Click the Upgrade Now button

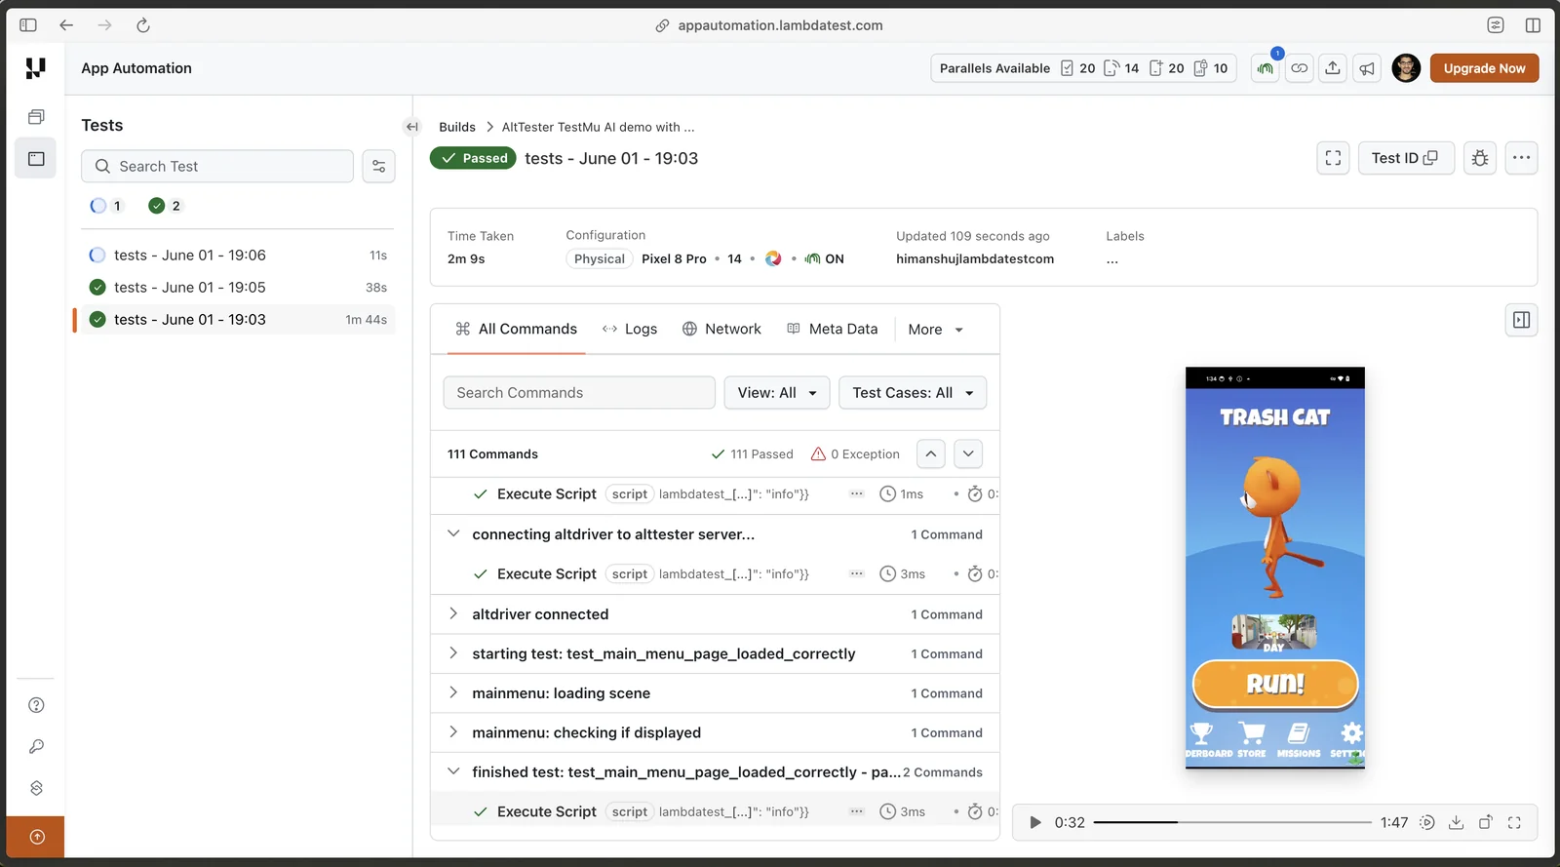click(x=1484, y=68)
